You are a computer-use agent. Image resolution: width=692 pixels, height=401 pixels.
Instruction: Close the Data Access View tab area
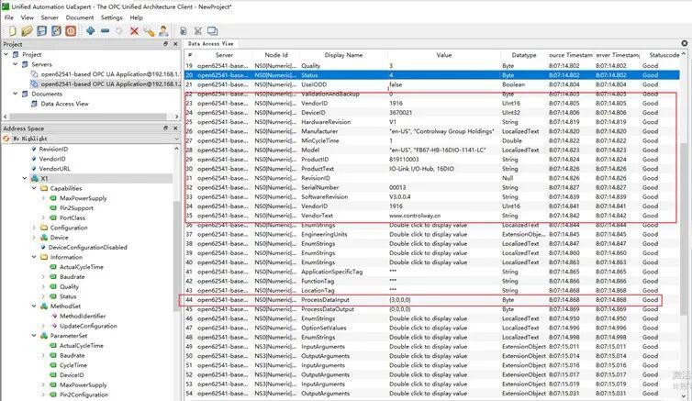[685, 43]
